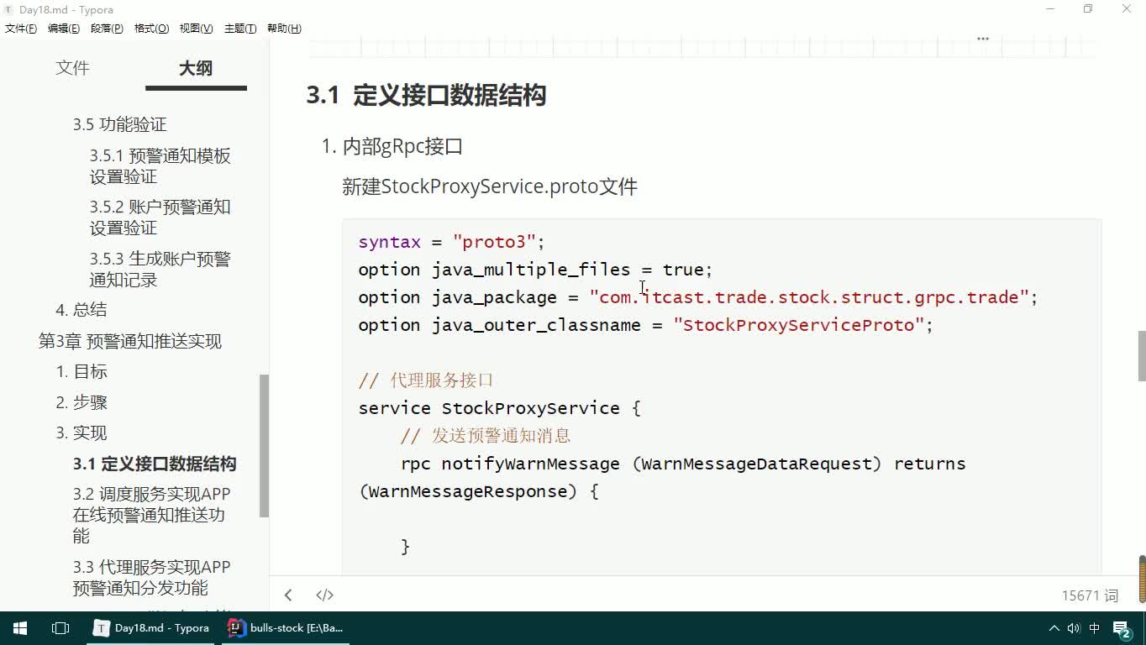Open the 编辑(E) menu
The width and height of the screenshot is (1146, 645).
click(64, 29)
